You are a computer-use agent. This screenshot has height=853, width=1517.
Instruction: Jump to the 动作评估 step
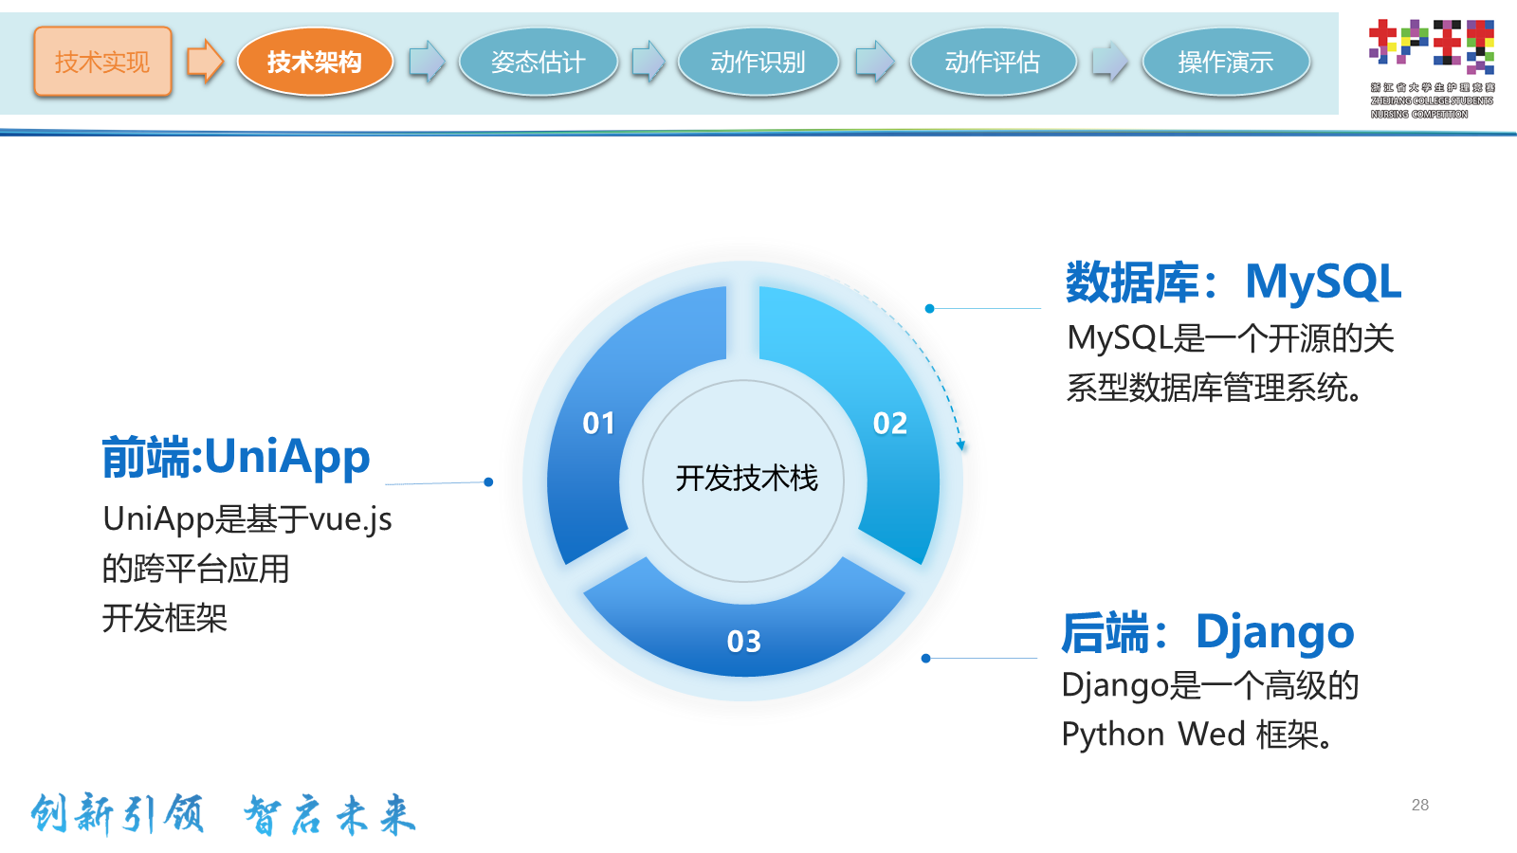pyautogui.click(x=993, y=62)
